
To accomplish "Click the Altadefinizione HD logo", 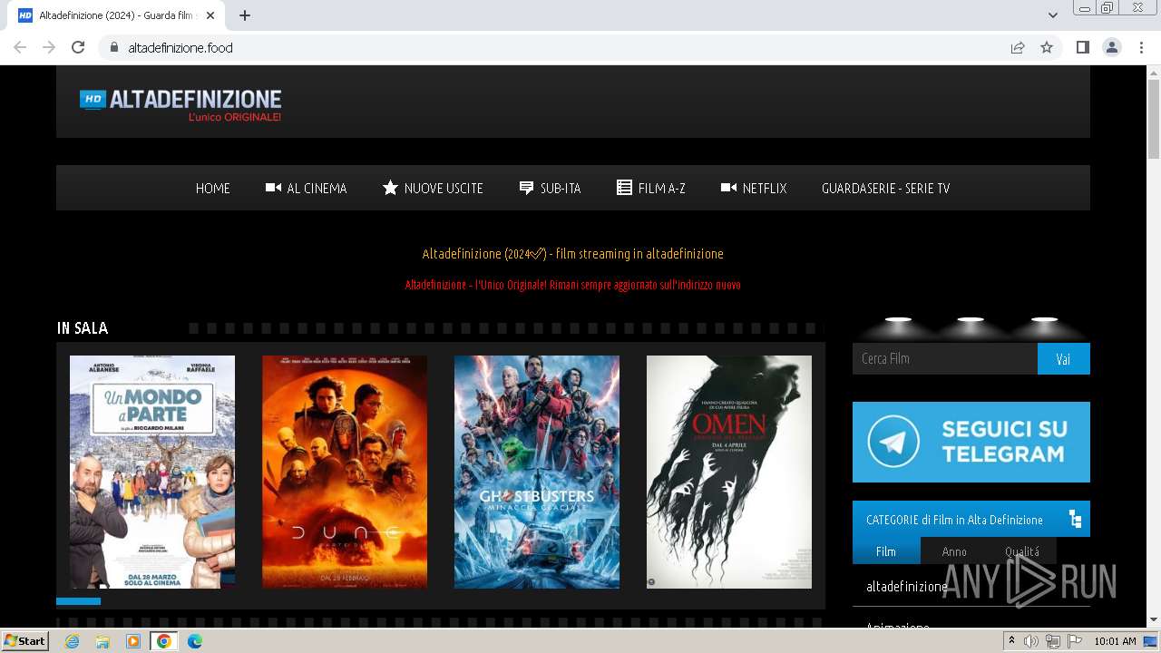I will point(180,104).
